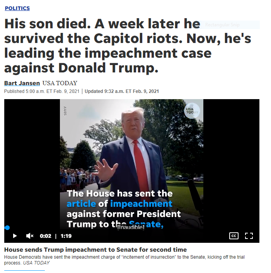This screenshot has width=271, height=273.
Task: Click the video's elapsed time 0:02
Action: (x=45, y=236)
